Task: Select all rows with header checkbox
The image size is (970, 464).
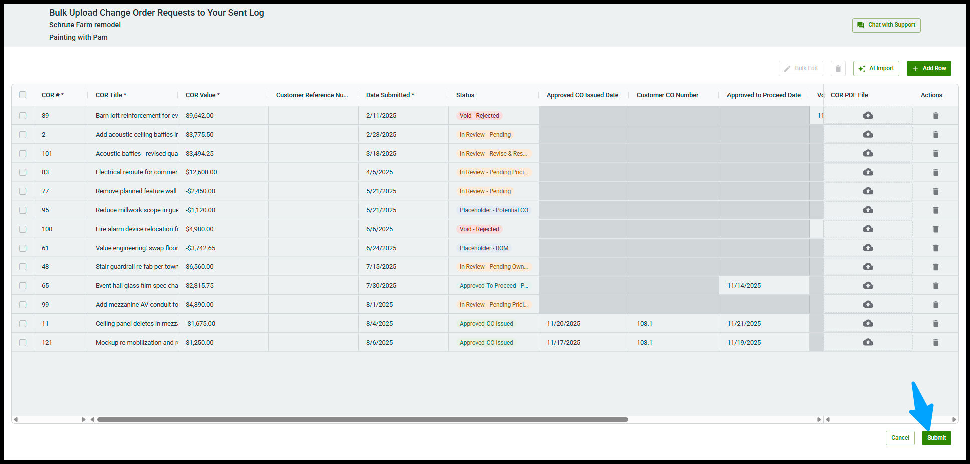Action: [x=23, y=95]
